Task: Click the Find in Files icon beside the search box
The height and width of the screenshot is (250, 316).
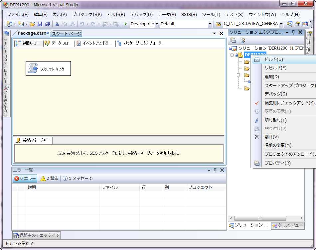Action: [218, 24]
